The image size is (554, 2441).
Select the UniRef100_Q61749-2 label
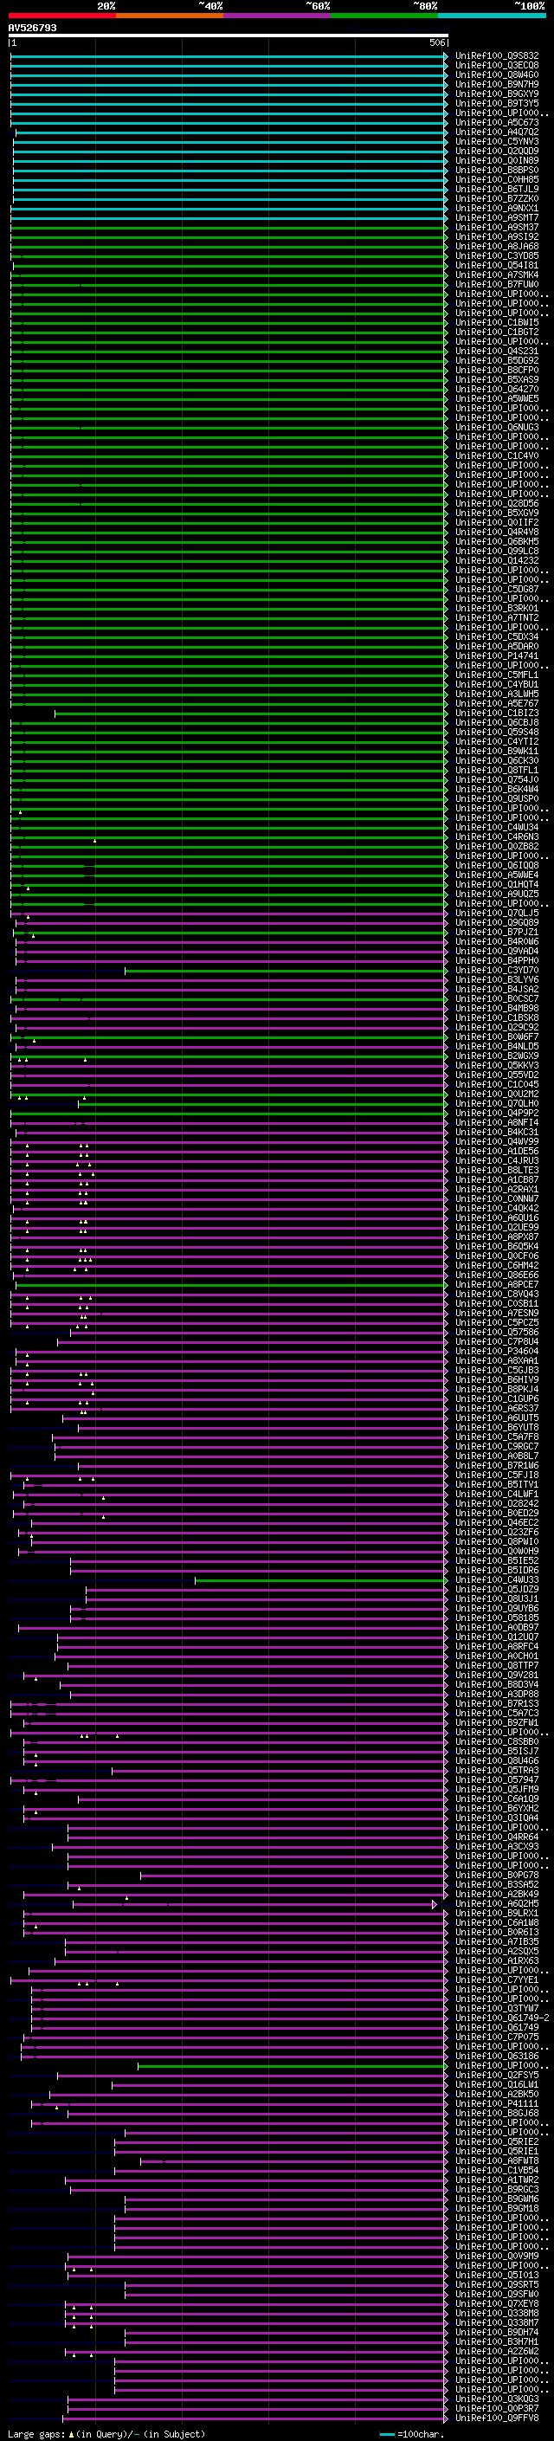(502, 2018)
